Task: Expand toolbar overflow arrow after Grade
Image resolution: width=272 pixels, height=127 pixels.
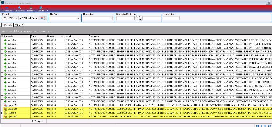Action: click(48, 10)
